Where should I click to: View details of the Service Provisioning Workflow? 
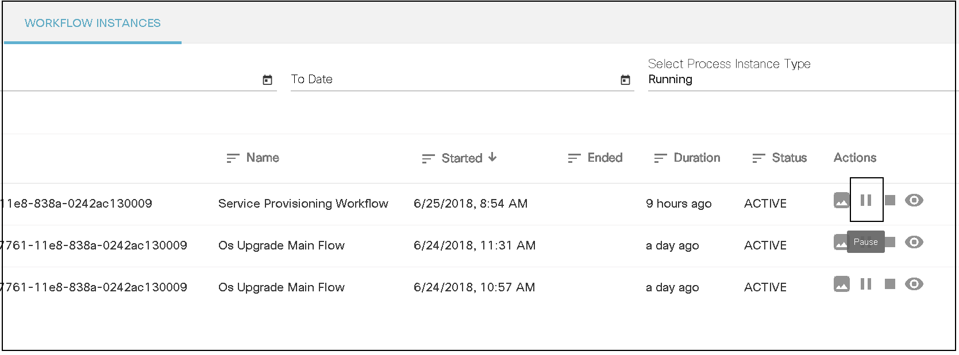(x=914, y=200)
